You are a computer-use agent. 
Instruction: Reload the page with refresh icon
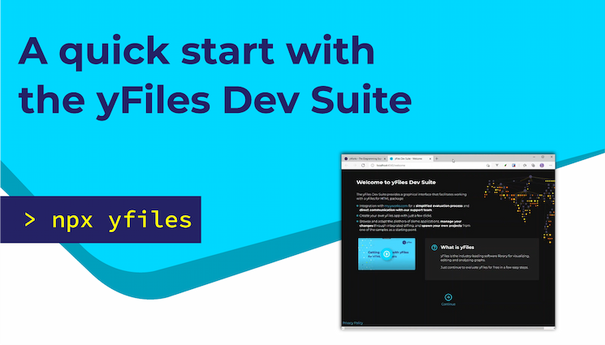pyautogui.click(x=365, y=165)
